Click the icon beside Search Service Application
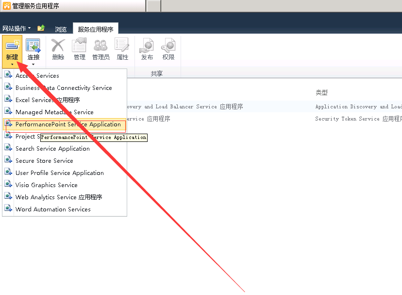The image size is (402, 295). pos(8,148)
